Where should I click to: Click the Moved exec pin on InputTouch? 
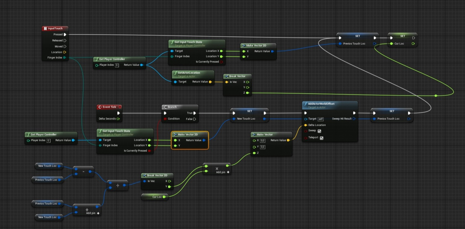pyautogui.click(x=65, y=46)
